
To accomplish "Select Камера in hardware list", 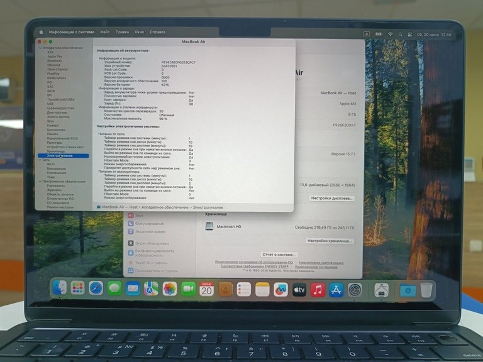I will point(53,126).
